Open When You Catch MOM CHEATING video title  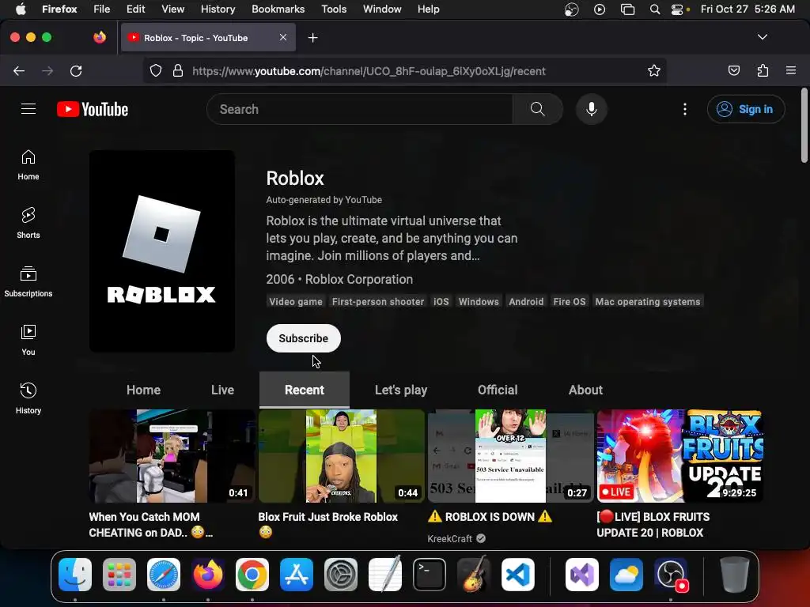(150, 525)
